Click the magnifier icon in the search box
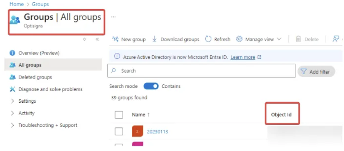 (113, 71)
